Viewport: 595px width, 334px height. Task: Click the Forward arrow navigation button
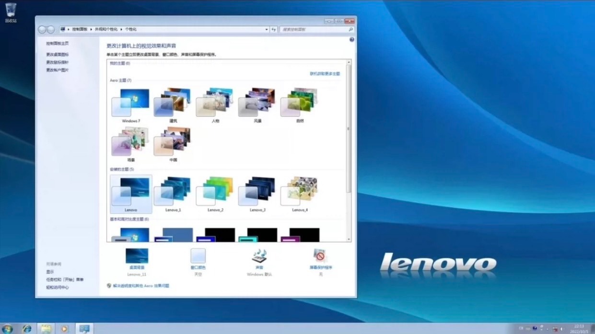[50, 30]
